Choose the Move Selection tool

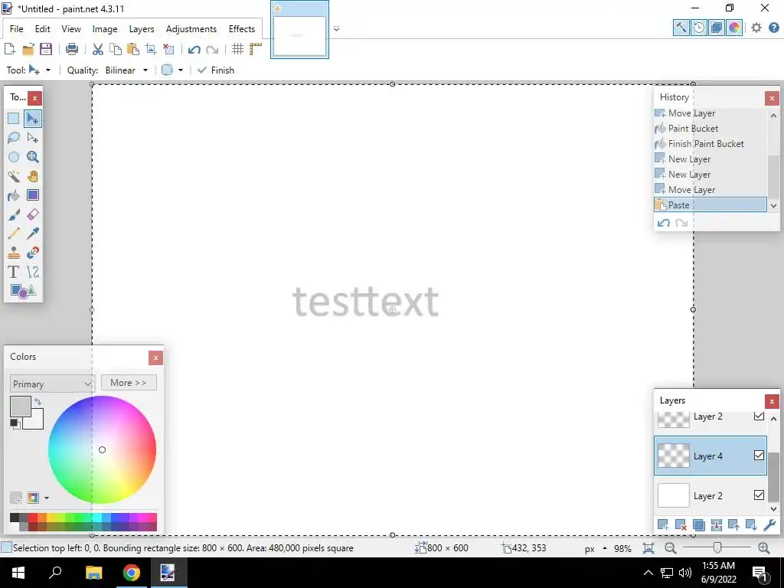[32, 138]
